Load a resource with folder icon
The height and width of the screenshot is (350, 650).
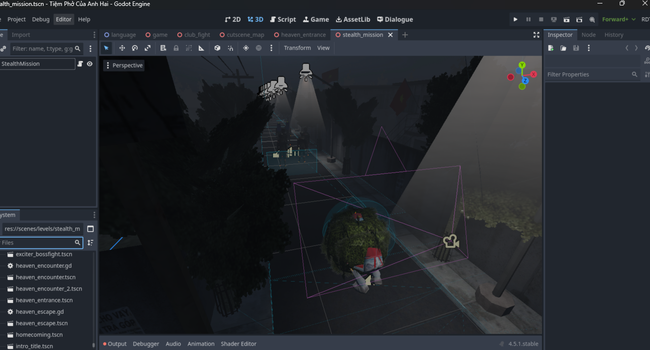[563, 48]
